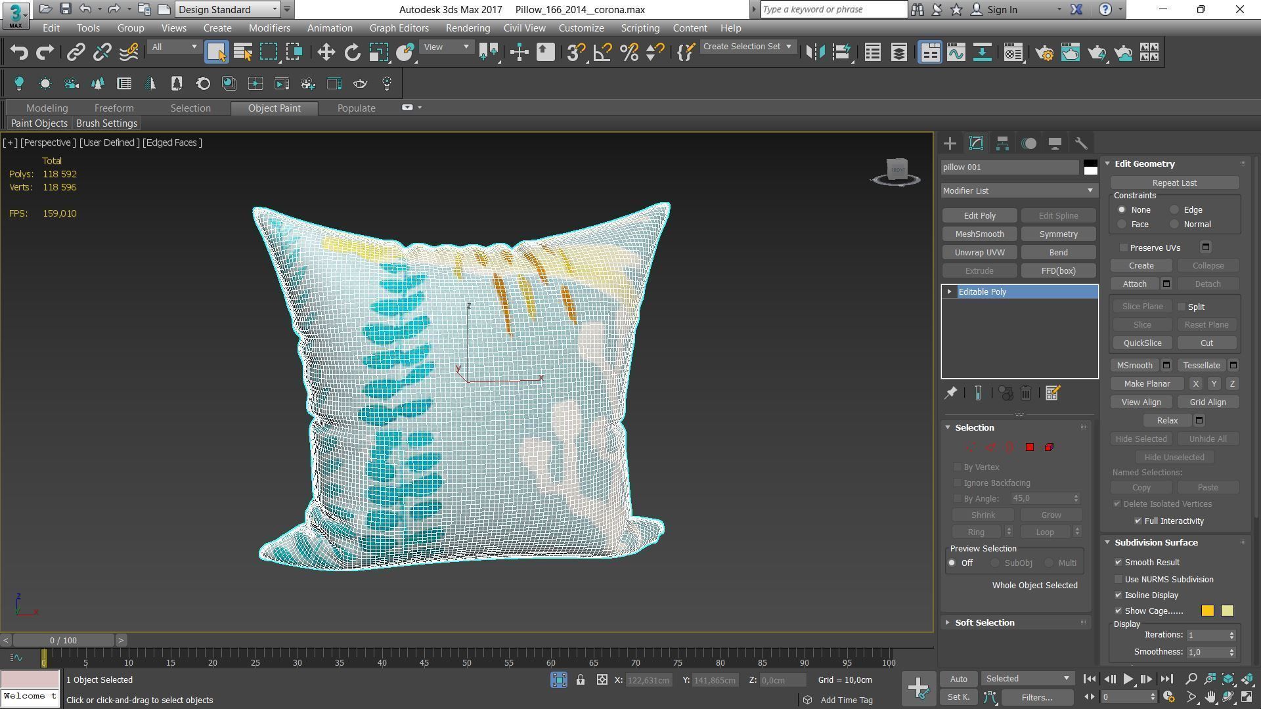
Task: Open the Modifiers menu
Action: pos(269,28)
